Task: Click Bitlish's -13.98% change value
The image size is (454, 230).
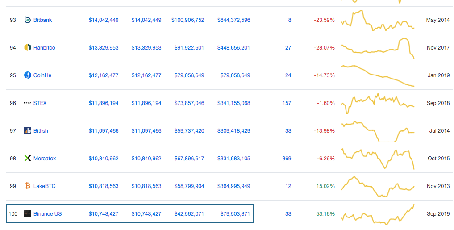Action: click(x=324, y=131)
